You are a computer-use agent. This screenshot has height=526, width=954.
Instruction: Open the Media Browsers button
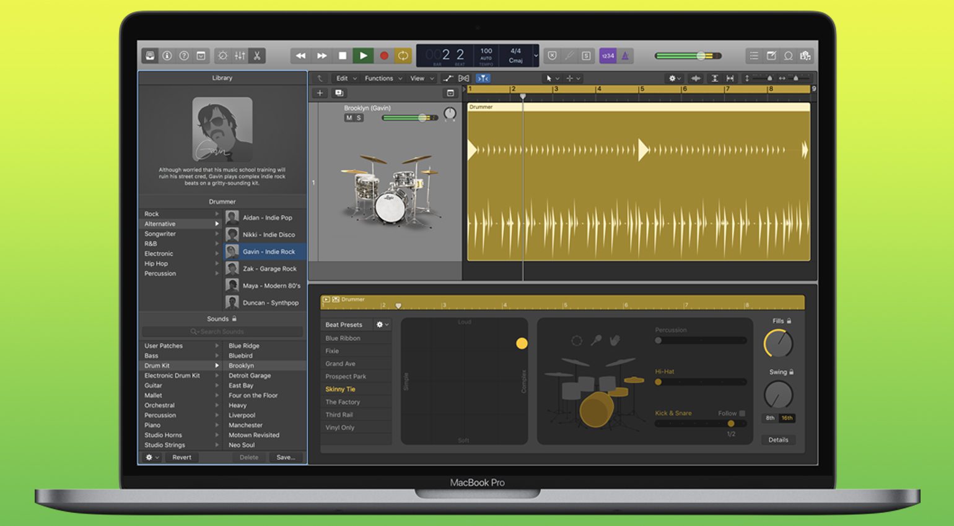point(805,56)
